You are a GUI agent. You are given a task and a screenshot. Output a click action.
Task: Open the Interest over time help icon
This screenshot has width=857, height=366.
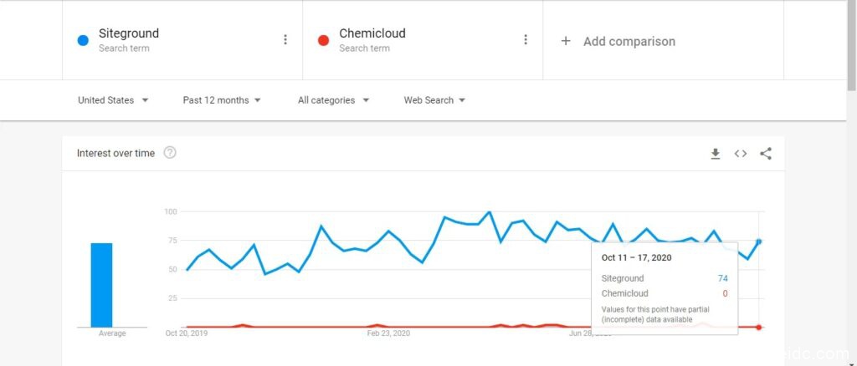pos(170,153)
